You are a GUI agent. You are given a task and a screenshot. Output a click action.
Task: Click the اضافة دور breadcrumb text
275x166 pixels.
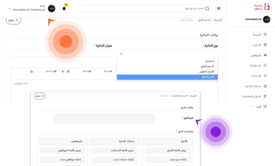point(164,96)
